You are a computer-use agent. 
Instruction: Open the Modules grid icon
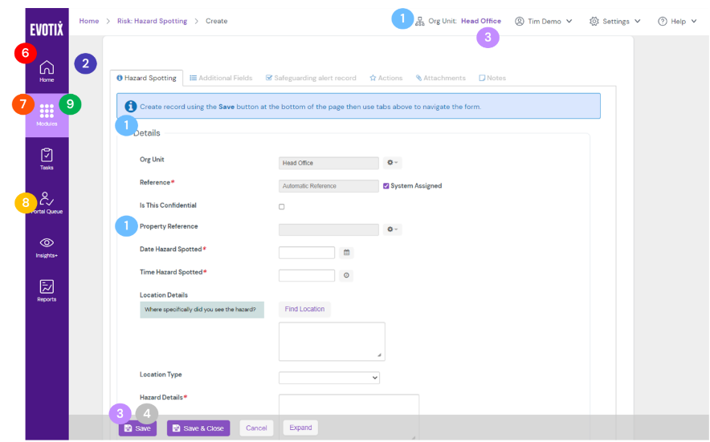47,112
